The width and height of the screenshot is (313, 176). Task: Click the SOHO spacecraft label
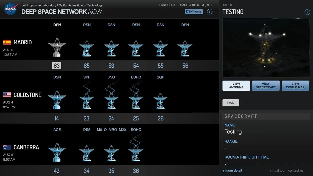[136, 130]
